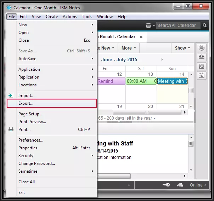This screenshot has height=201, width=214.
Task: Open the More dropdown button
Action: pos(128,48)
